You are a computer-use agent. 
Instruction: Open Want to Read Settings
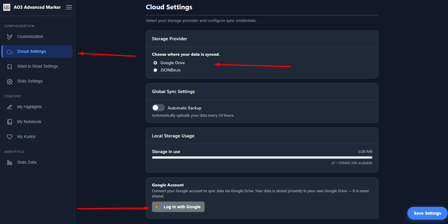[x=37, y=66]
